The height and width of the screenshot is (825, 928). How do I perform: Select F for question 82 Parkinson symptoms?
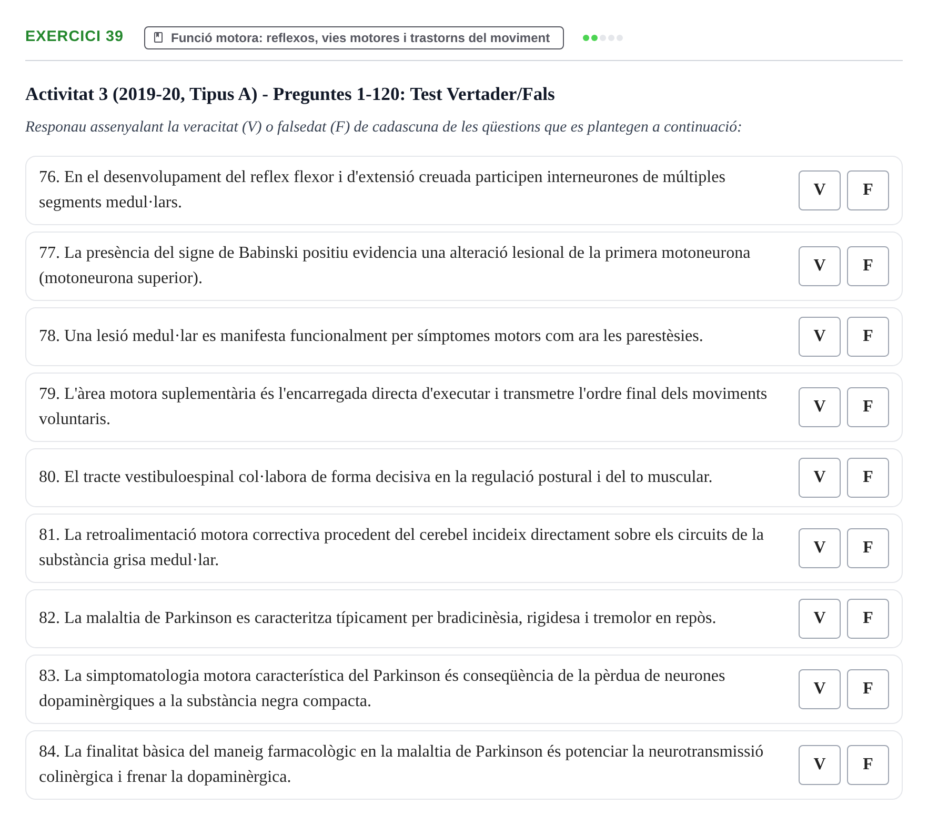tap(868, 619)
